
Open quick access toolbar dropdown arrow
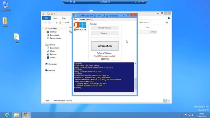(54, 14)
